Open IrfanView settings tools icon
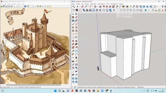 point(48,6)
